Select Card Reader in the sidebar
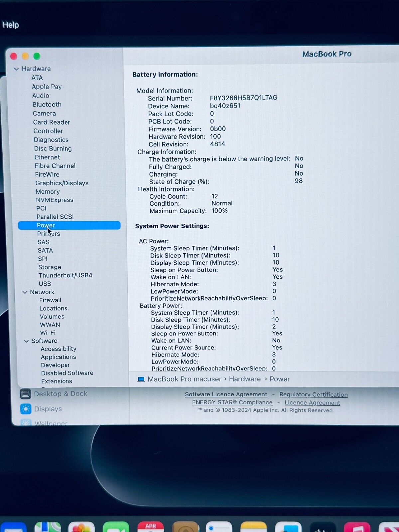Screen dimensions: 399x532 [52, 122]
